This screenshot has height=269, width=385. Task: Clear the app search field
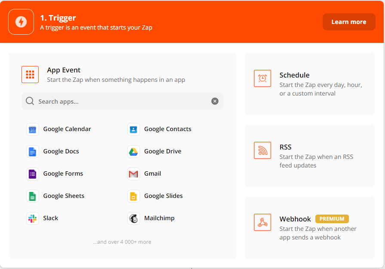(x=215, y=101)
